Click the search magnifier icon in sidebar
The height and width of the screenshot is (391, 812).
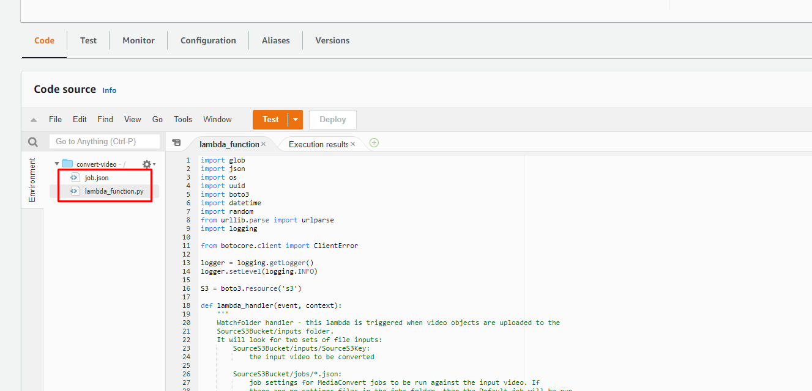33,142
